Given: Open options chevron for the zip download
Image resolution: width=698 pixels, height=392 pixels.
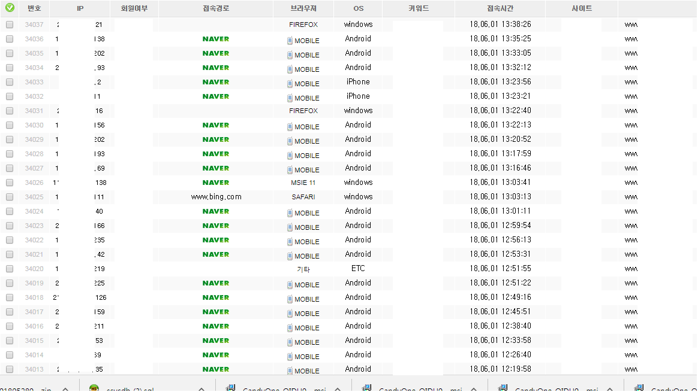Looking at the screenshot, I should pos(65,389).
